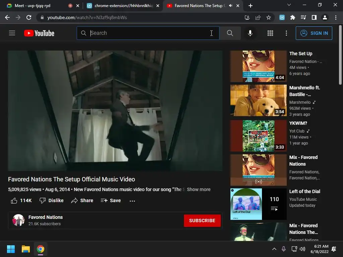
Task: Click 'YKWIM?' video title
Action: click(298, 123)
